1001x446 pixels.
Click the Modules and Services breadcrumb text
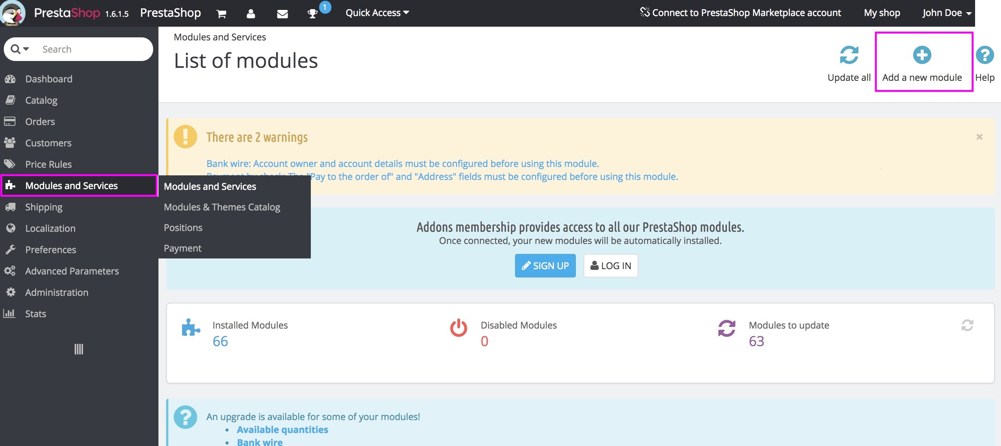pyautogui.click(x=220, y=37)
